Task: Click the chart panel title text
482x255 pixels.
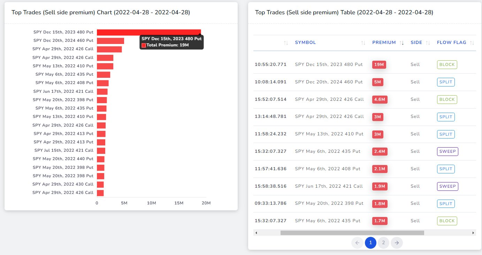Action: coord(101,12)
